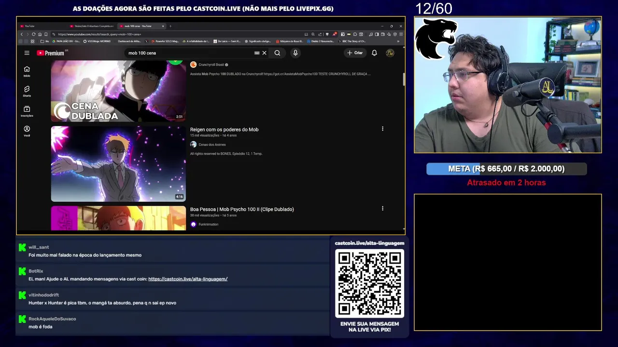The height and width of the screenshot is (347, 618).
Task: Click title 'Boa Pessoa | Mob Psycho 100 II'
Action: click(x=242, y=209)
